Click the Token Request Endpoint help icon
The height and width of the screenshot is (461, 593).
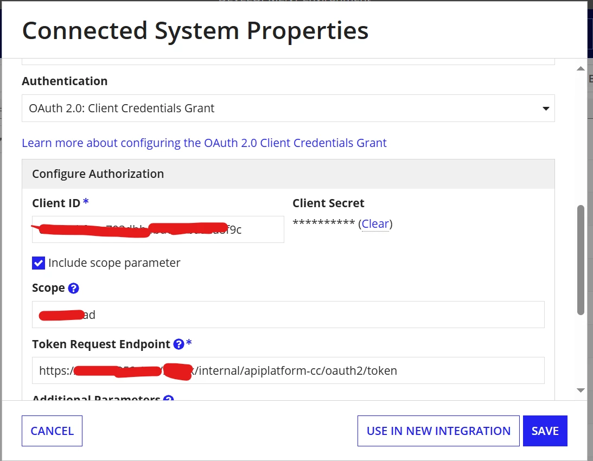pos(178,344)
